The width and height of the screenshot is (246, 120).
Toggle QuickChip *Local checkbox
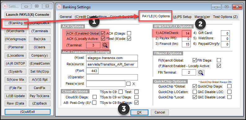(x=195, y=97)
